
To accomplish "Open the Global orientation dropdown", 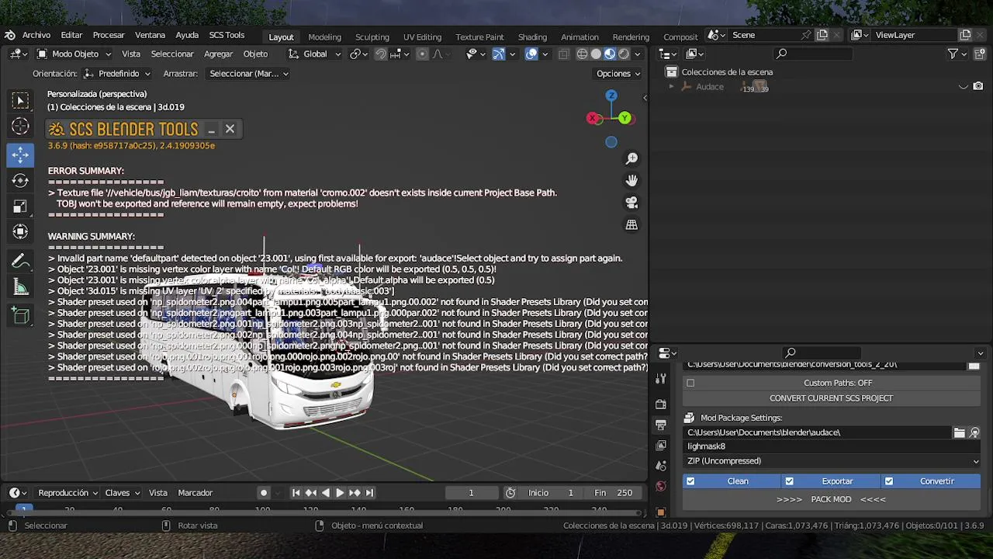I will click(314, 54).
